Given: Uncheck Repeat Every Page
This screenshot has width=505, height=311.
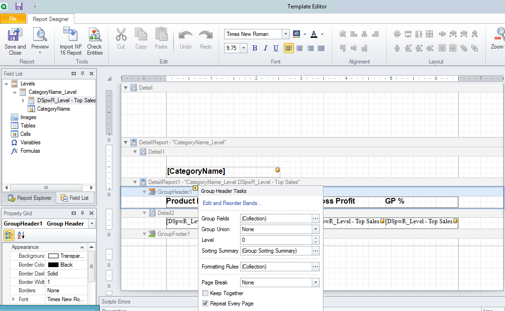Looking at the screenshot, I should tap(205, 303).
